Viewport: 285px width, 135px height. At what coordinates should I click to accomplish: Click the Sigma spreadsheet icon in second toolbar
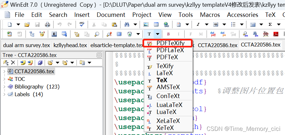coord(54,34)
